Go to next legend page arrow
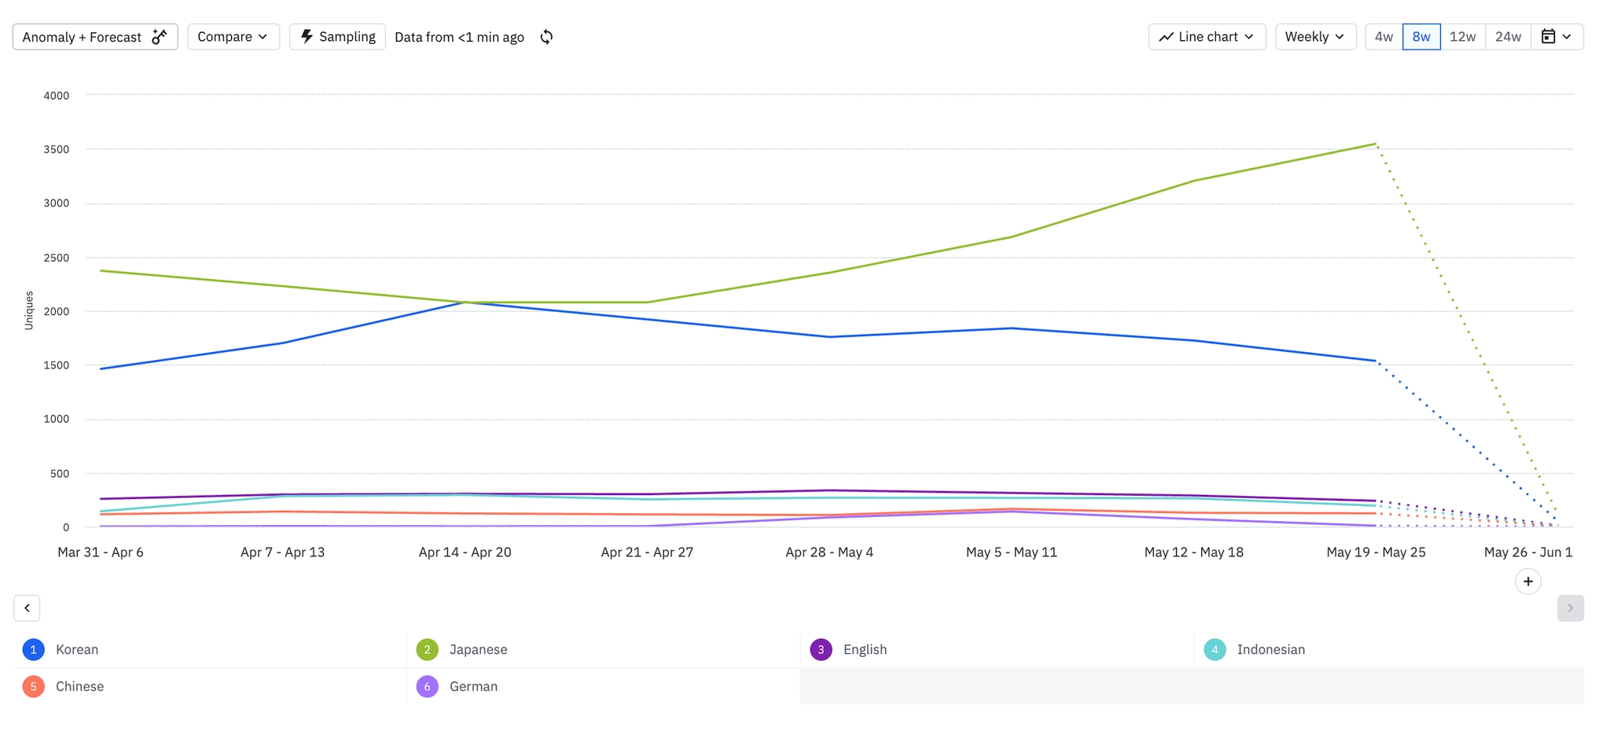 coord(1570,608)
